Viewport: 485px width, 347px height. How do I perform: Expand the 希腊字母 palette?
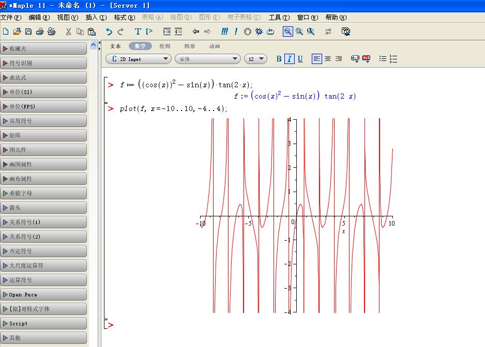click(x=43, y=193)
